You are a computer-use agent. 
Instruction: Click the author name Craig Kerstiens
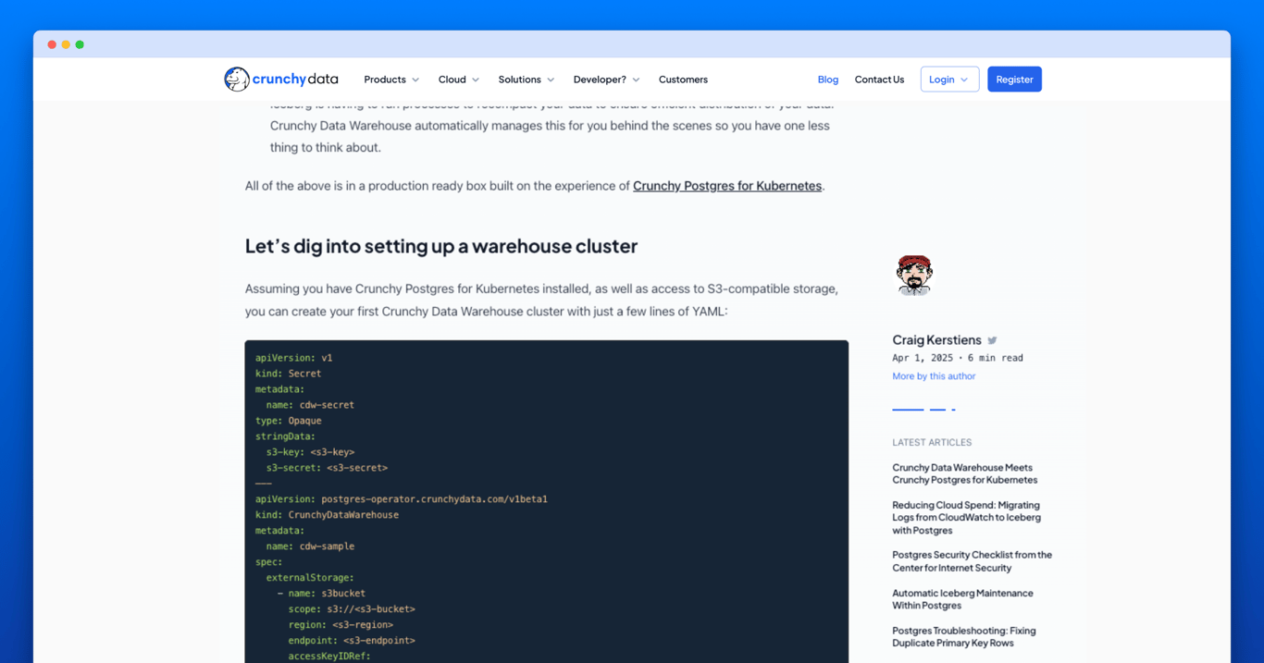tap(936, 340)
